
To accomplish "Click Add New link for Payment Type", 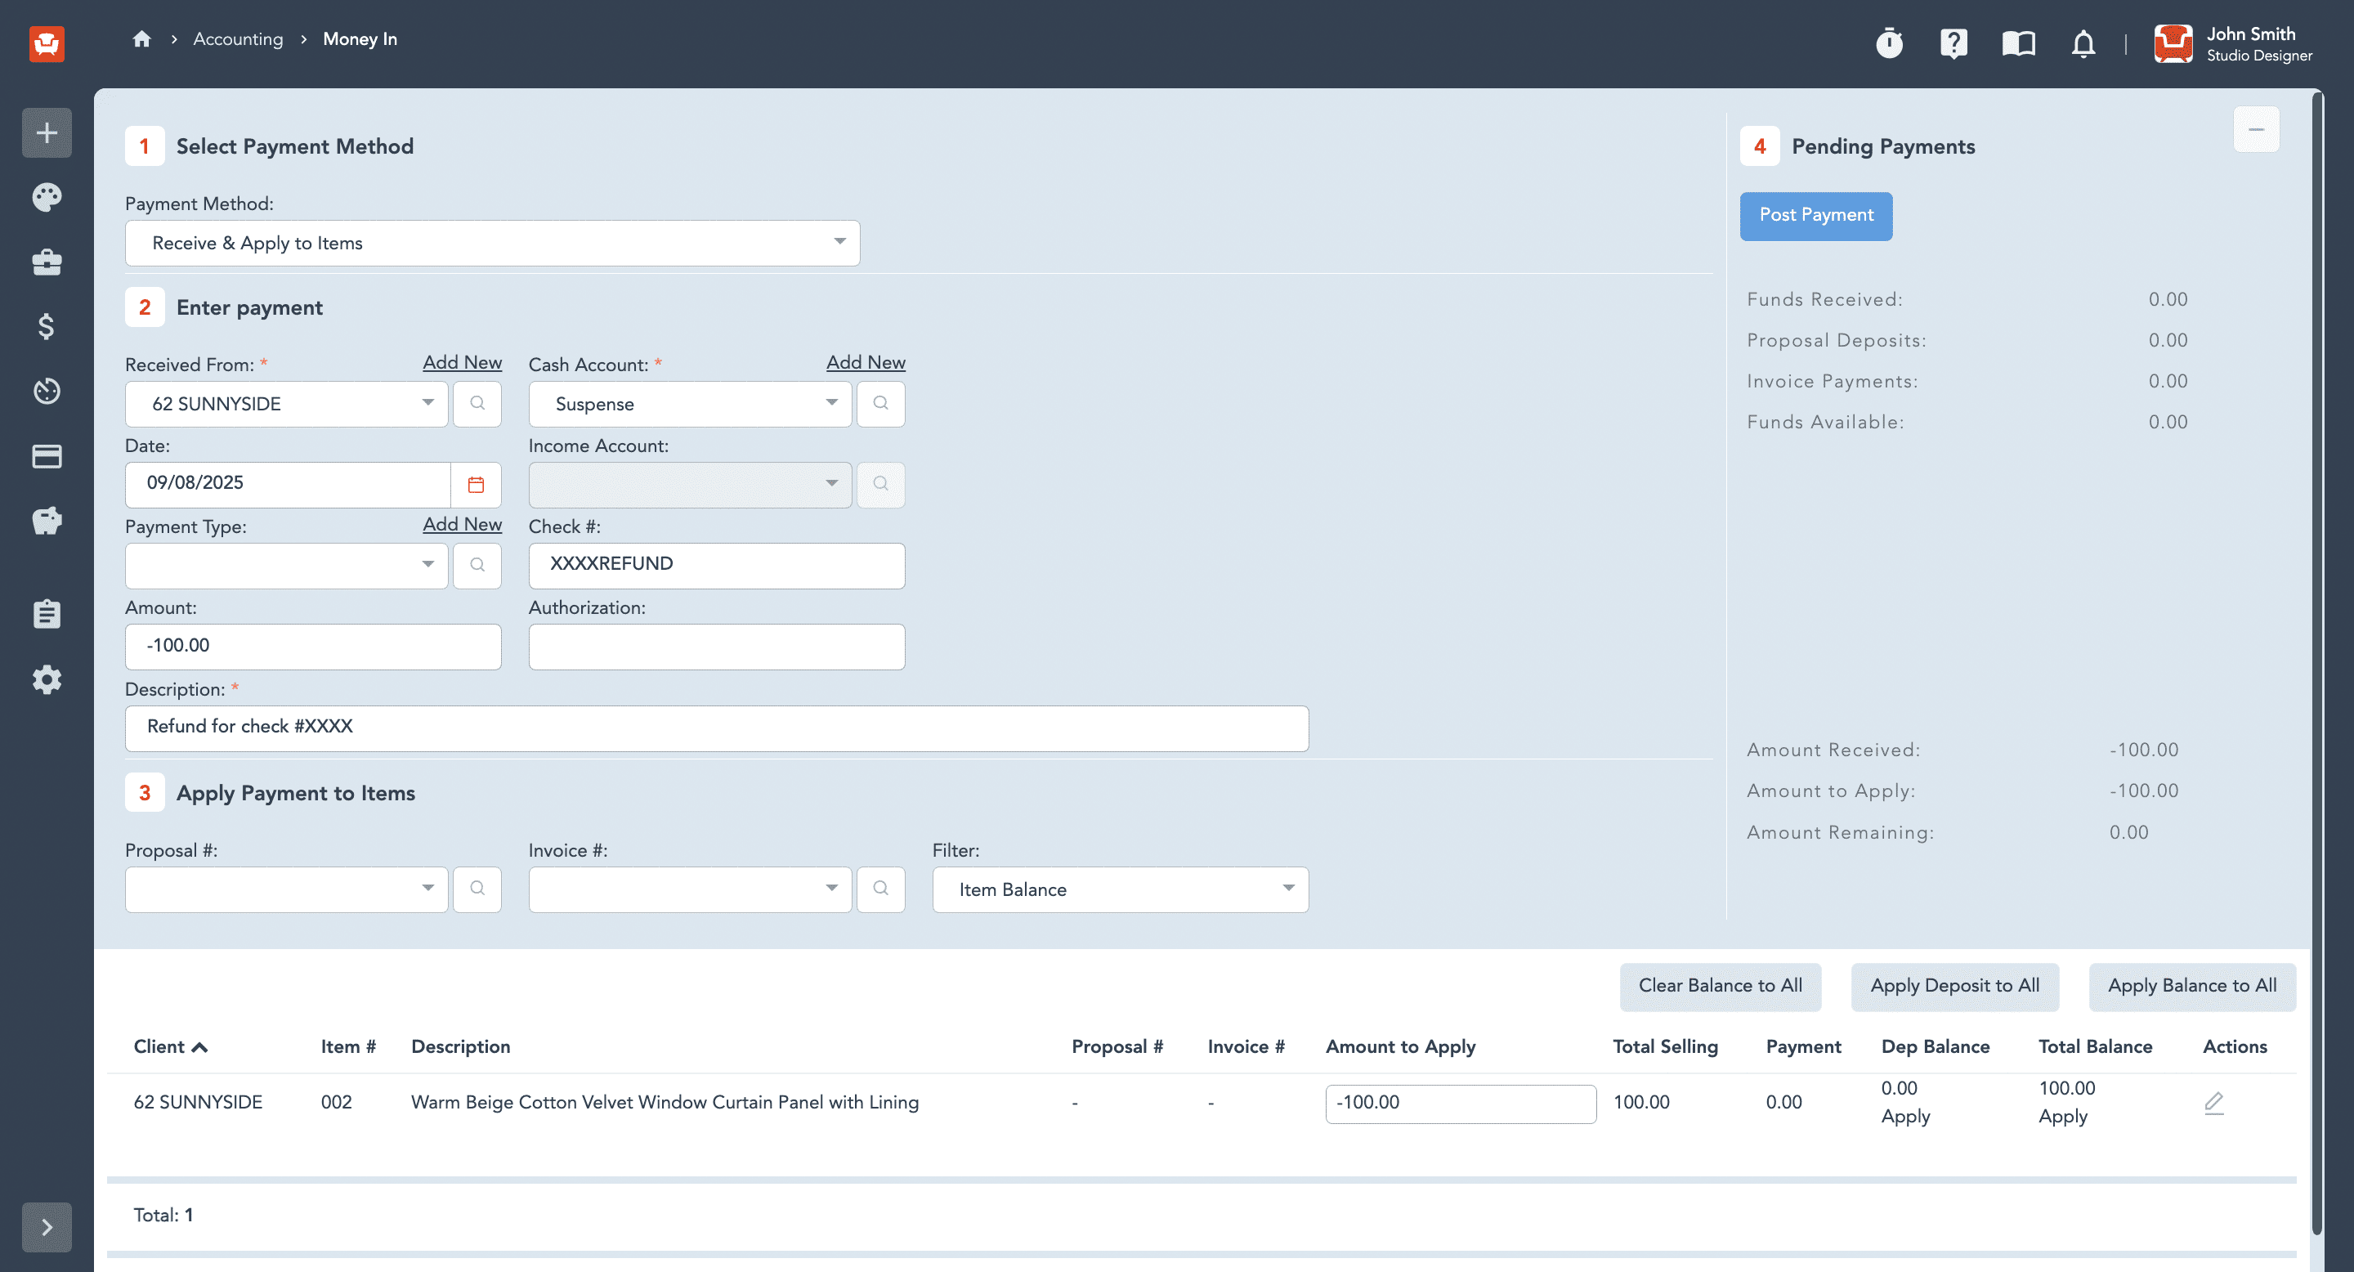I will click(x=463, y=524).
